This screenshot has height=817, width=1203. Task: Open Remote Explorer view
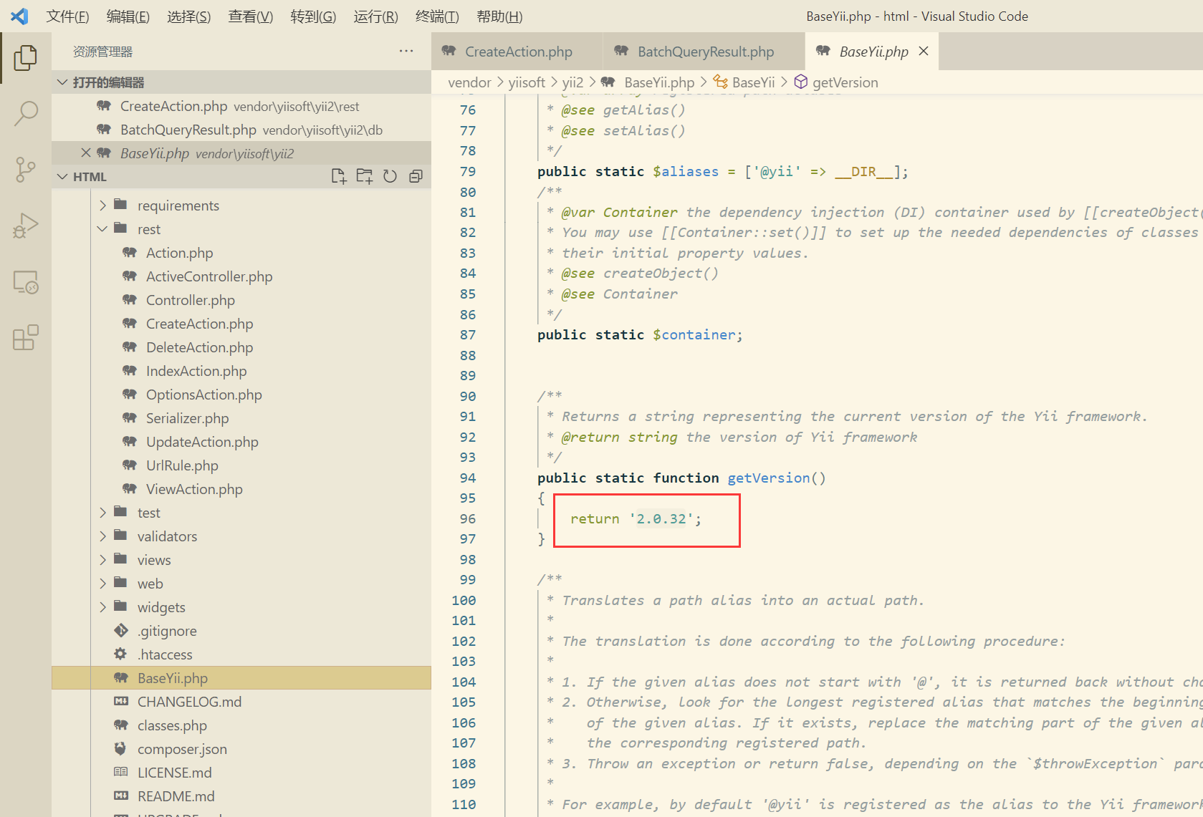(26, 282)
